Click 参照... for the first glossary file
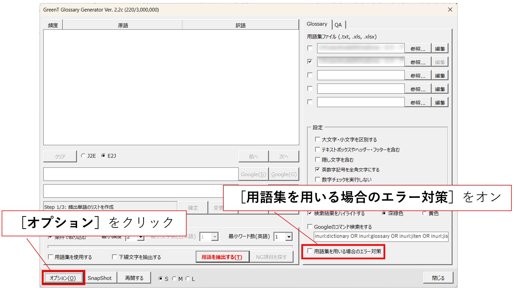 coord(417,49)
